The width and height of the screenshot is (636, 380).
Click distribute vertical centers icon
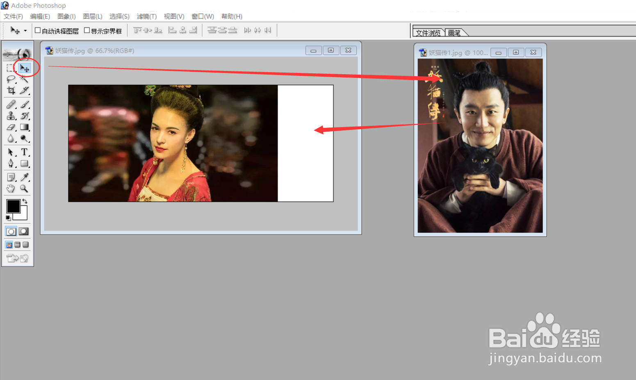[222, 30]
